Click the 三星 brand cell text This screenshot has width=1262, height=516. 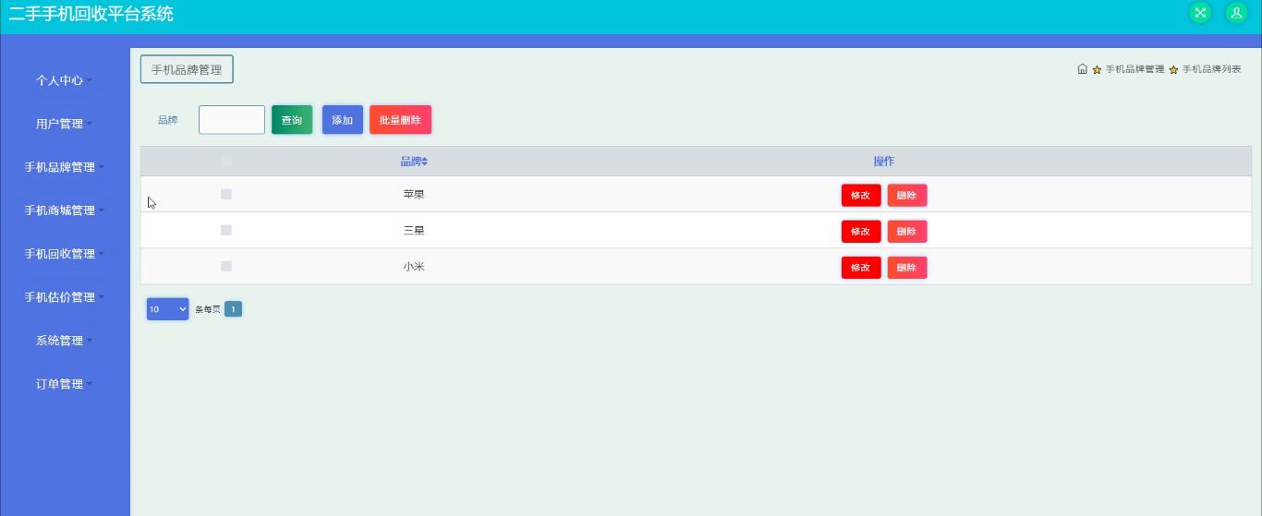coord(414,231)
